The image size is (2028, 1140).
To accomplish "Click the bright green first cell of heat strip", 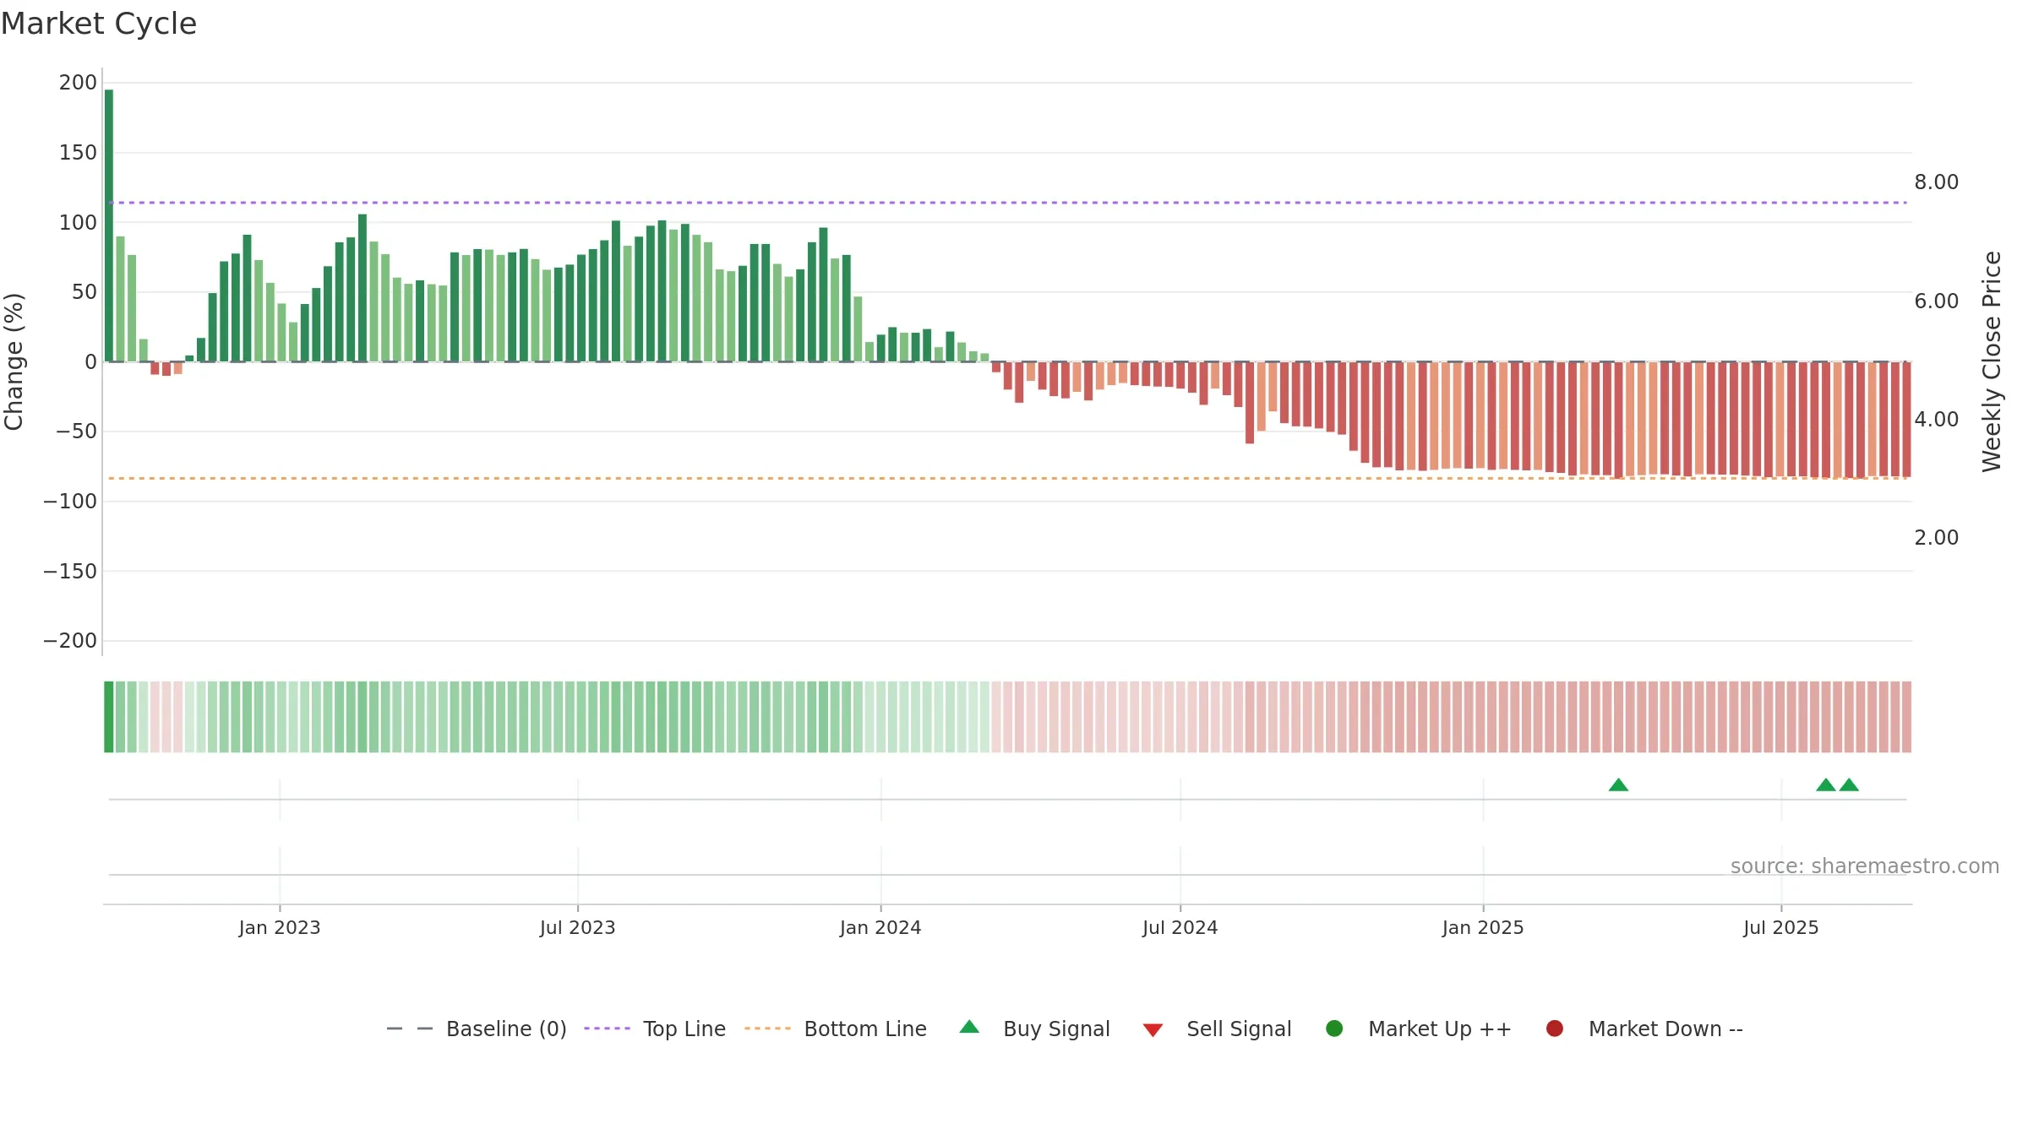I will point(109,717).
